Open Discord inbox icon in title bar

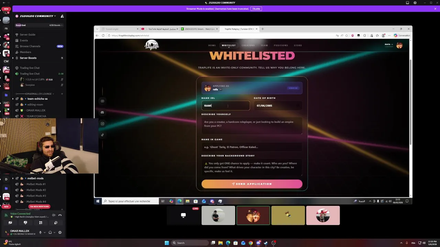coord(407,3)
